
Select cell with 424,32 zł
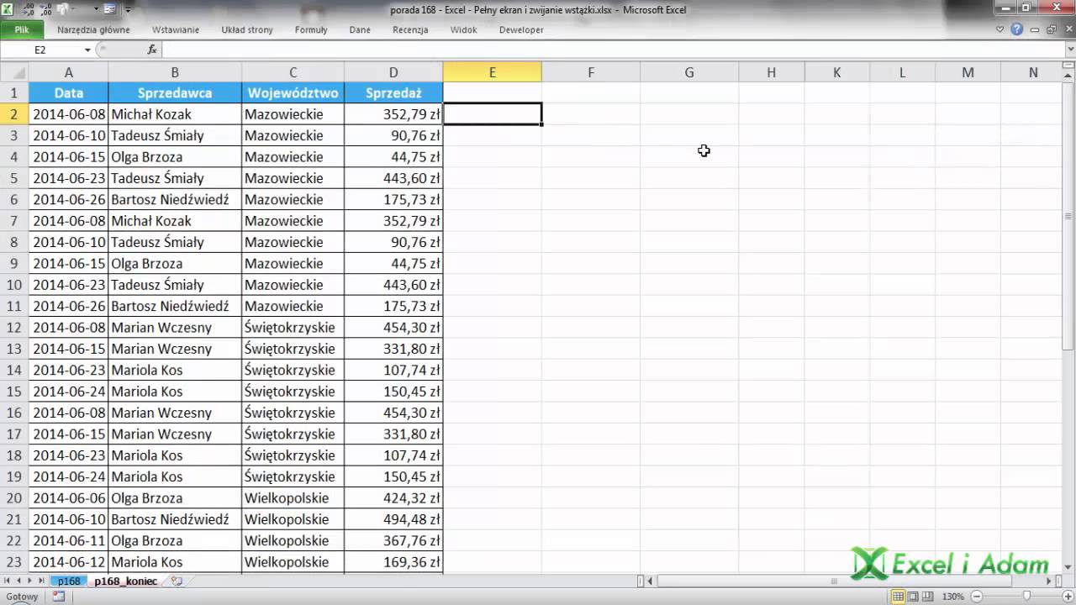point(393,498)
